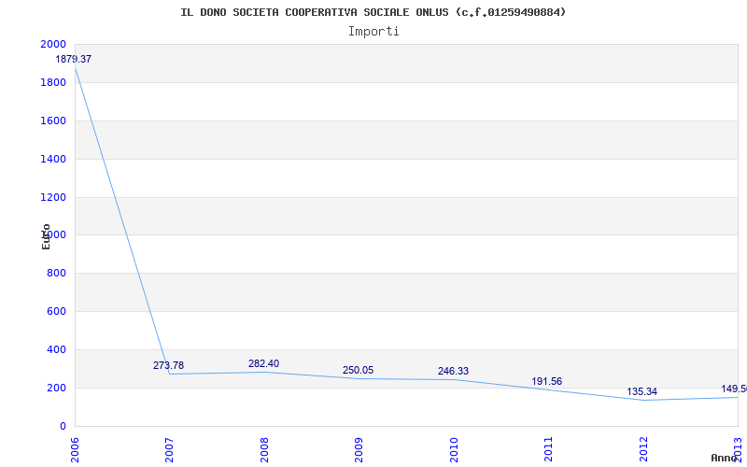Click the 2010 x-axis year label
Screen dimensions: 747x467
(454, 449)
